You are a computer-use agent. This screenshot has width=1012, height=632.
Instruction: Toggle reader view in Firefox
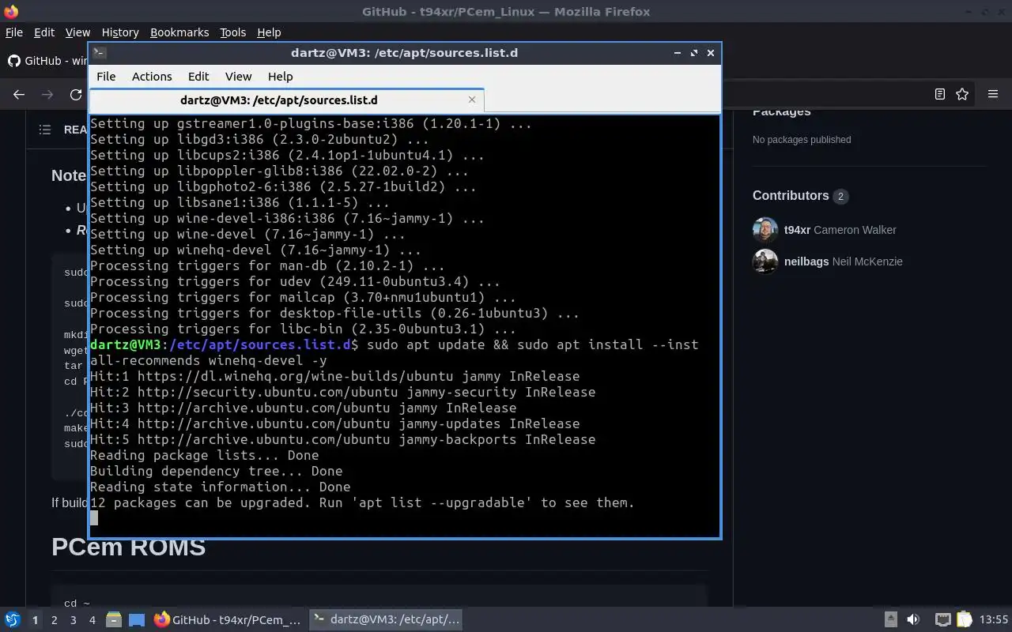click(x=939, y=94)
